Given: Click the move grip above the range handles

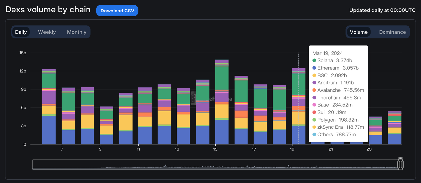Looking at the screenshot, I should (x=400, y=158).
